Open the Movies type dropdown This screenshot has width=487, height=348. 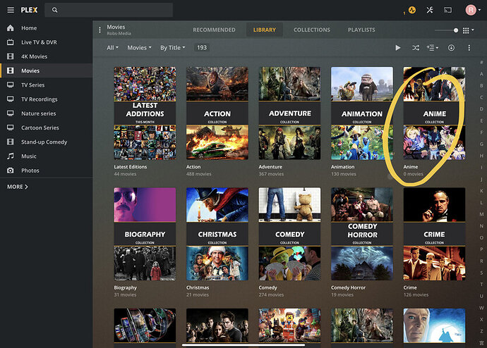[139, 48]
